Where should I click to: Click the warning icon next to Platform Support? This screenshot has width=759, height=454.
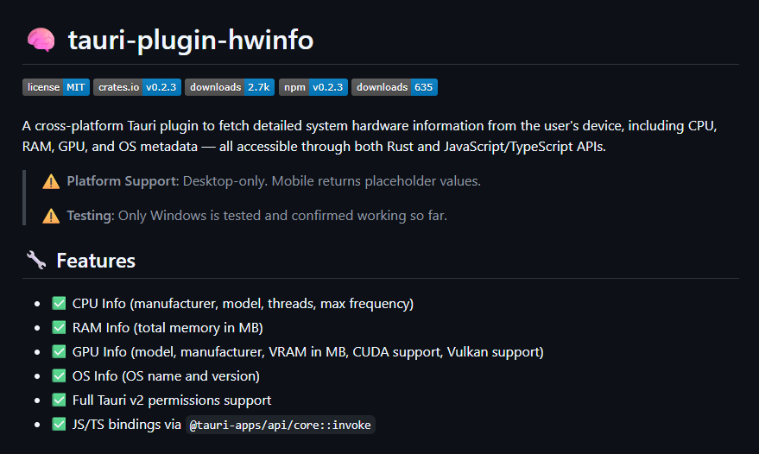click(x=51, y=181)
